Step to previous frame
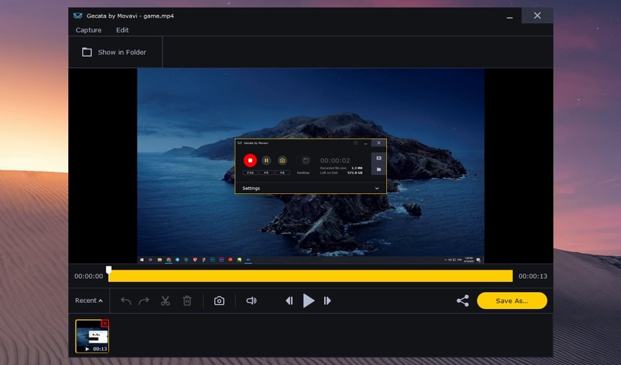Viewport: 621px width, 365px height. pyautogui.click(x=289, y=301)
